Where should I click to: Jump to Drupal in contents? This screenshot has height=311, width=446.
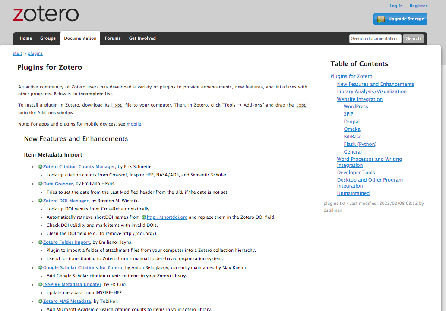tap(351, 122)
